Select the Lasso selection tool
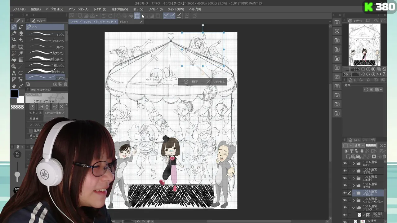The height and width of the screenshot is (223, 397). coord(14,53)
